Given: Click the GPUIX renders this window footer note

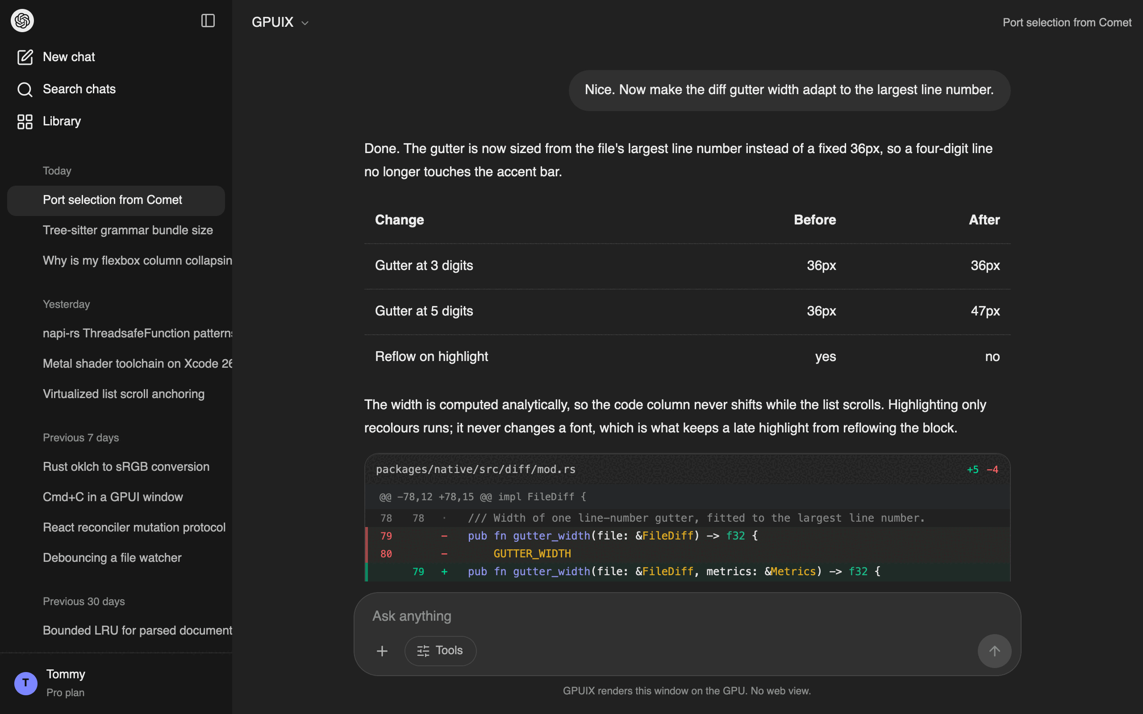Looking at the screenshot, I should pos(687,691).
